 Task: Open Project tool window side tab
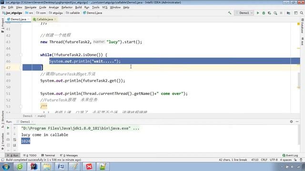[2, 25]
